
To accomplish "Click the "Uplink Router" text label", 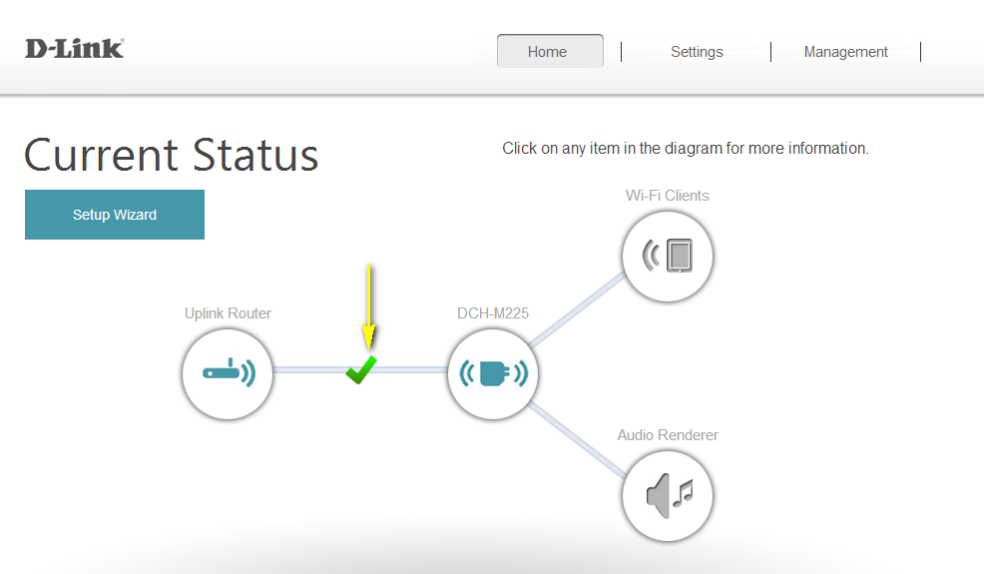I will (228, 313).
